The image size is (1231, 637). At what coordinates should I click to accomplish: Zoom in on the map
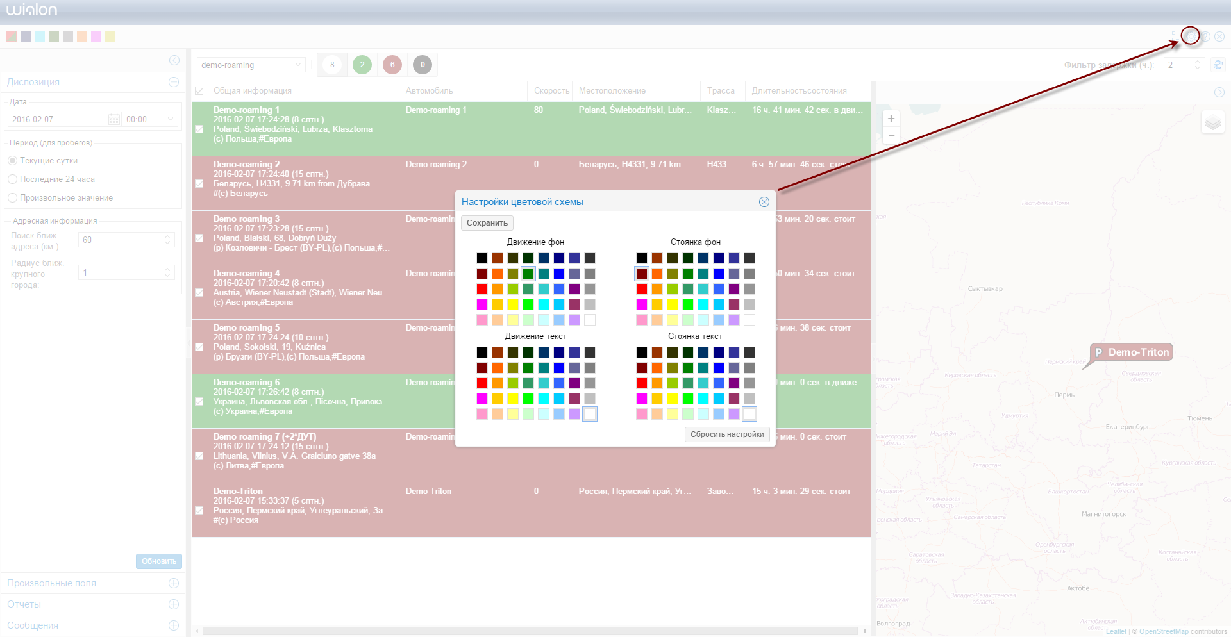891,119
